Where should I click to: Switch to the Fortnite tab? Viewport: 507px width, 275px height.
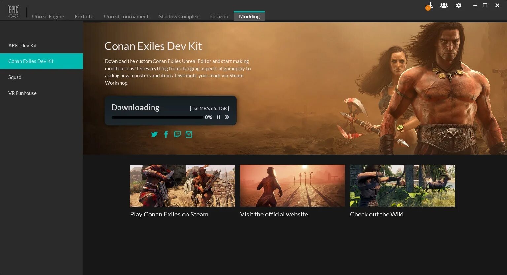click(84, 16)
